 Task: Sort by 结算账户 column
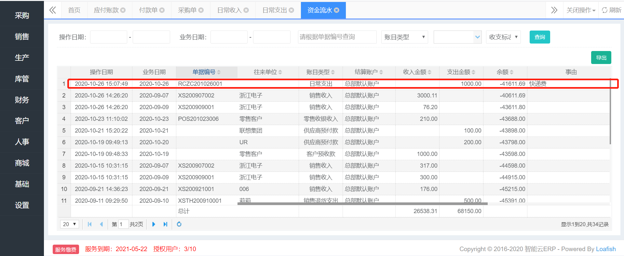[x=369, y=72]
